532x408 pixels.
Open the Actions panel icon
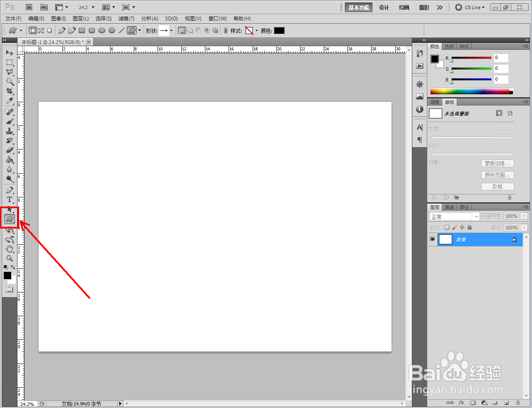[420, 66]
